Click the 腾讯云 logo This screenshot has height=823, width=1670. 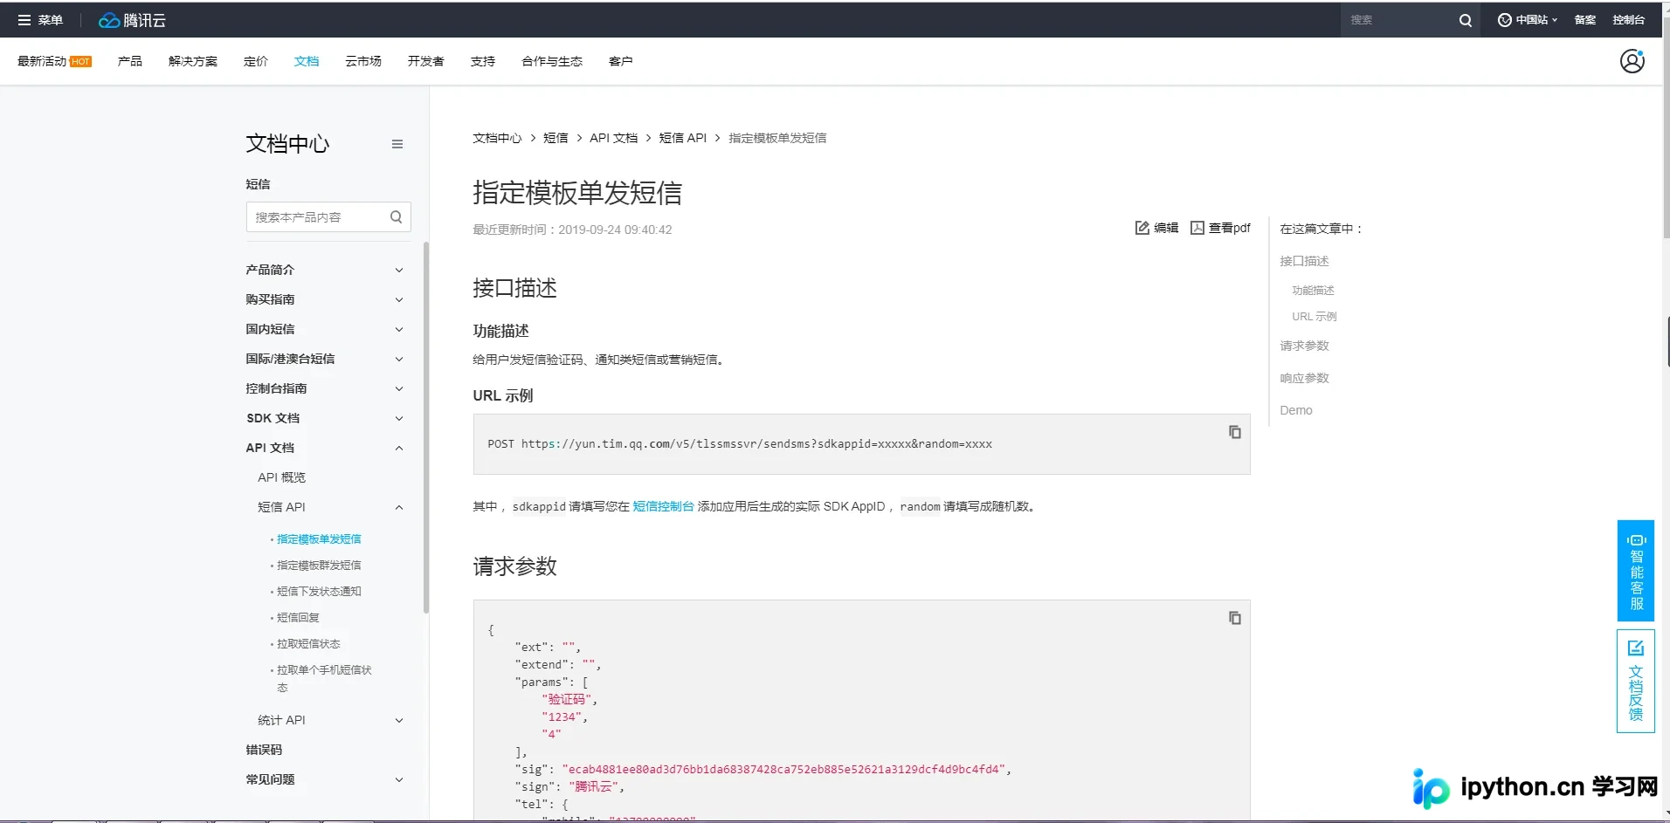point(132,20)
